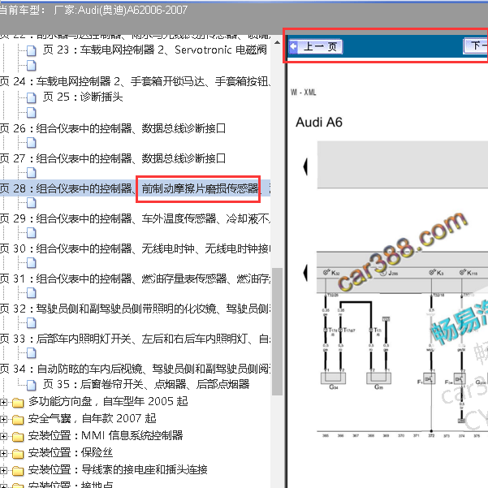
Task: Click document icon beside 页 23
Action: [32, 50]
